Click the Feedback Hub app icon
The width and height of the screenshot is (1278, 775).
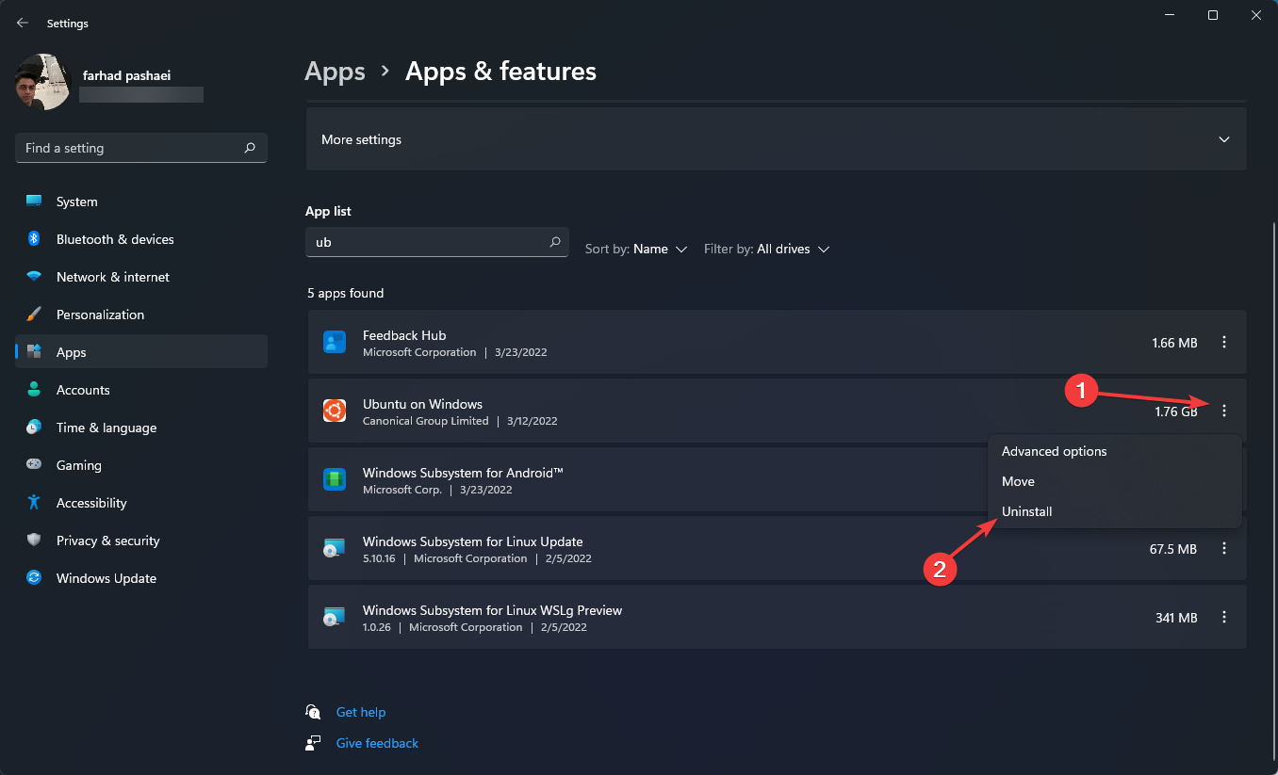(335, 342)
